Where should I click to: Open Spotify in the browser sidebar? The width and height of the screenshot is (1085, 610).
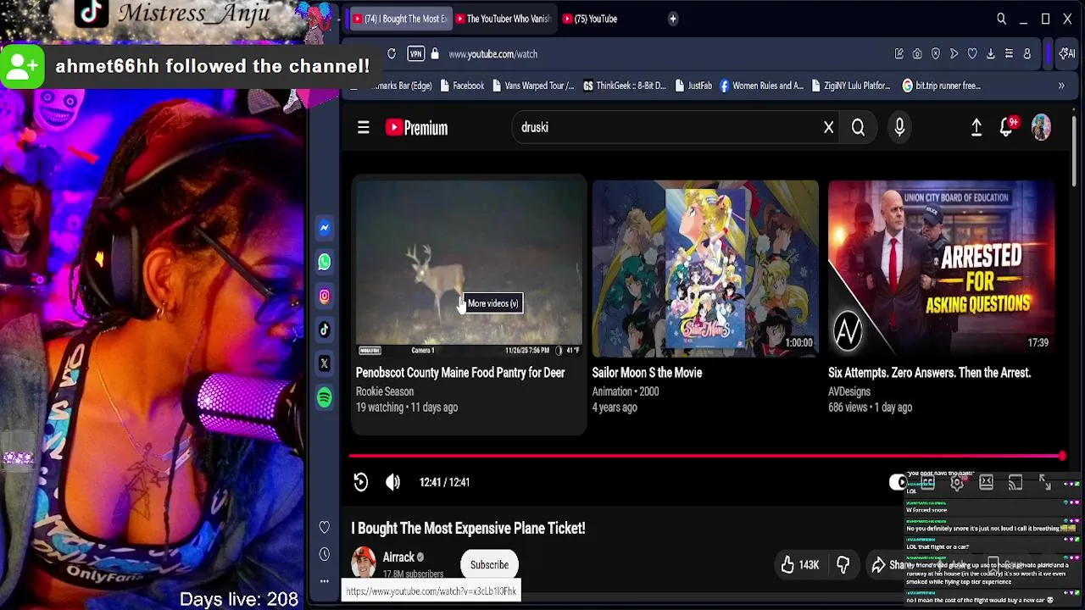click(324, 397)
